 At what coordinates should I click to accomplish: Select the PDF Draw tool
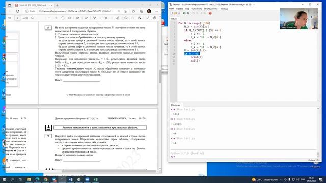click(94, 18)
